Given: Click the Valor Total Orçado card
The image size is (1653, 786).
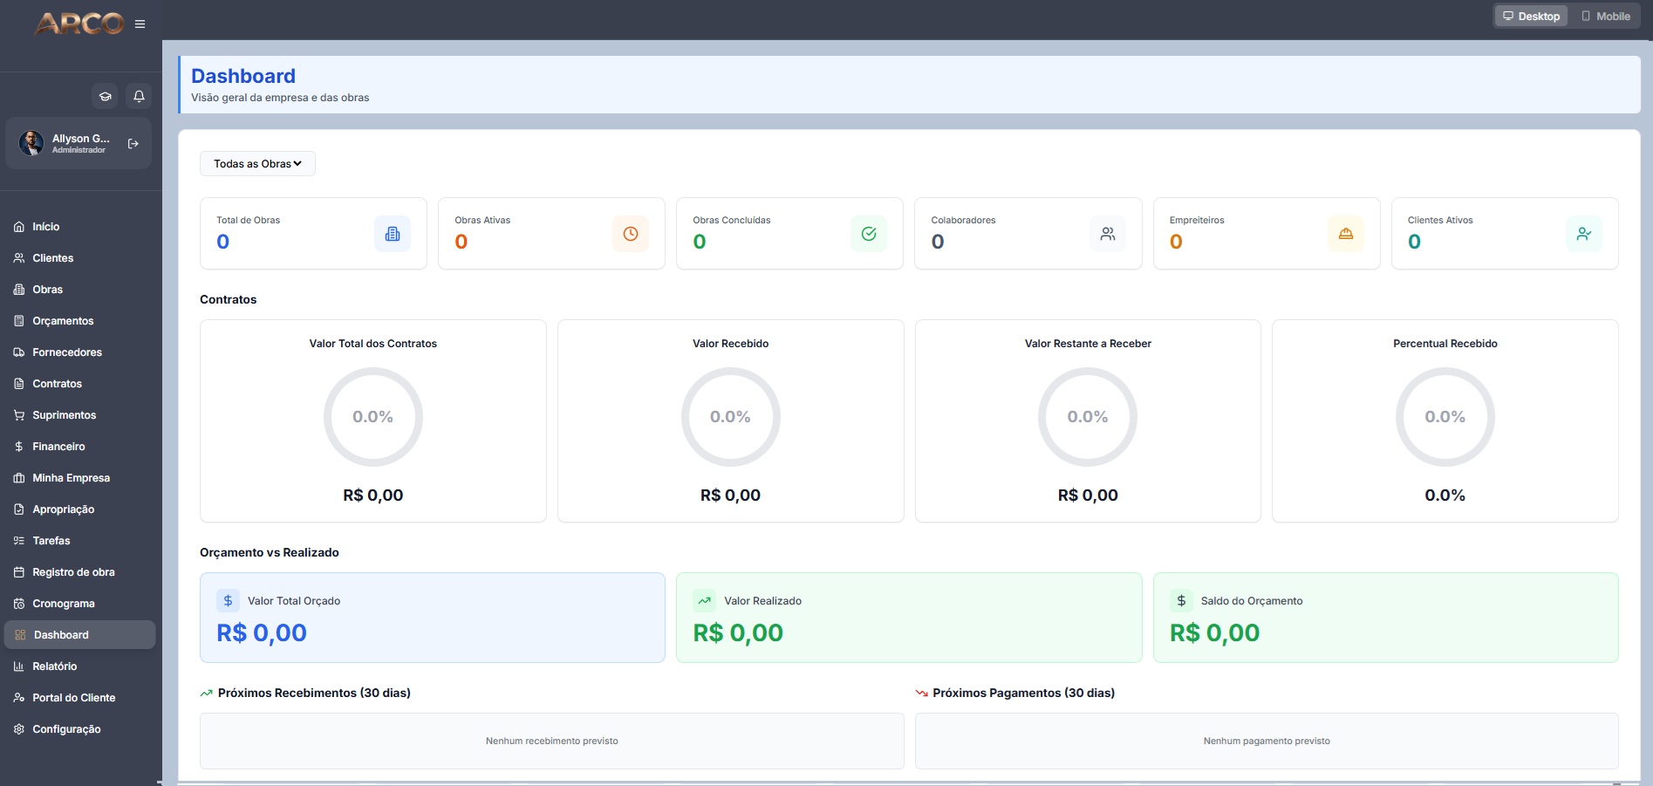Looking at the screenshot, I should click(x=433, y=618).
